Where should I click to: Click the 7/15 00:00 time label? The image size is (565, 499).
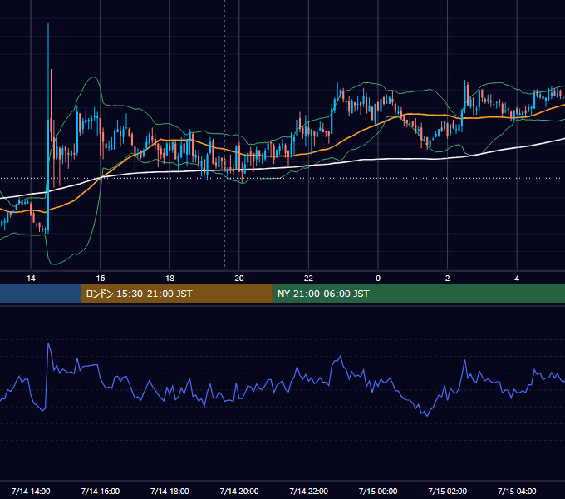[x=378, y=491]
